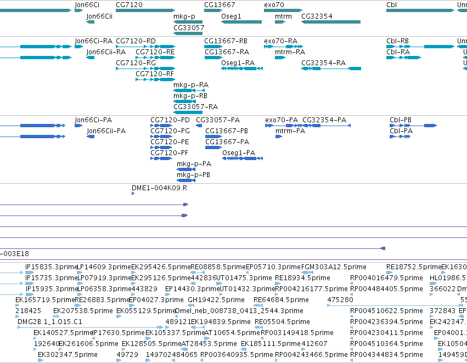Screen dimensions: 467x363
Task: Click EST label 475280
Action: (340, 300)
